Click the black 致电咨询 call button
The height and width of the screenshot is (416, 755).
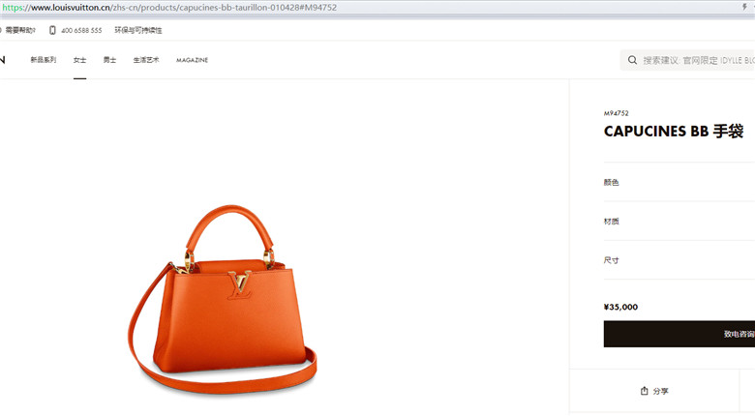tap(679, 334)
